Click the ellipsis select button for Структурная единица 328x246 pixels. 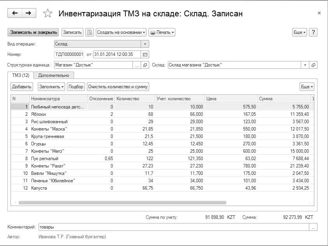[137, 65]
